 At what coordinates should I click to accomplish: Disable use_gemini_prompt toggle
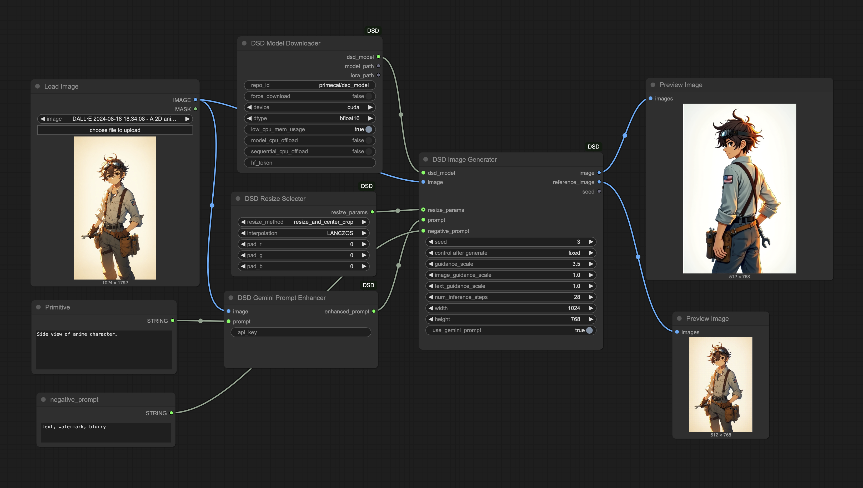click(x=589, y=330)
